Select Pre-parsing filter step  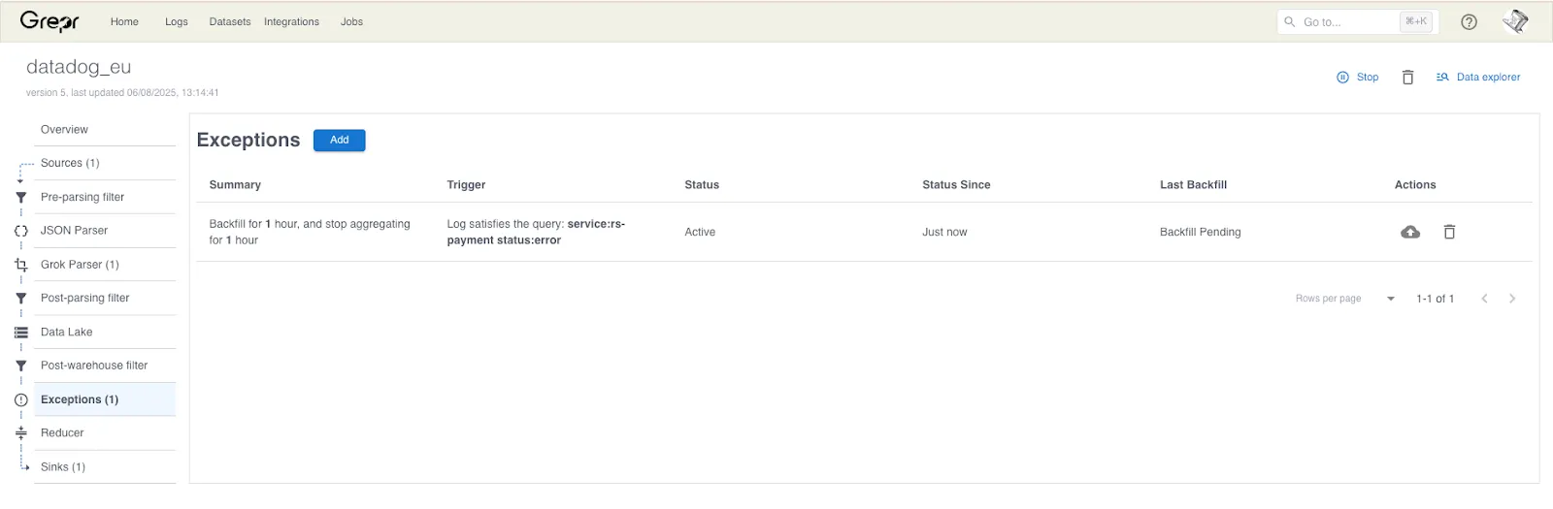pos(105,197)
